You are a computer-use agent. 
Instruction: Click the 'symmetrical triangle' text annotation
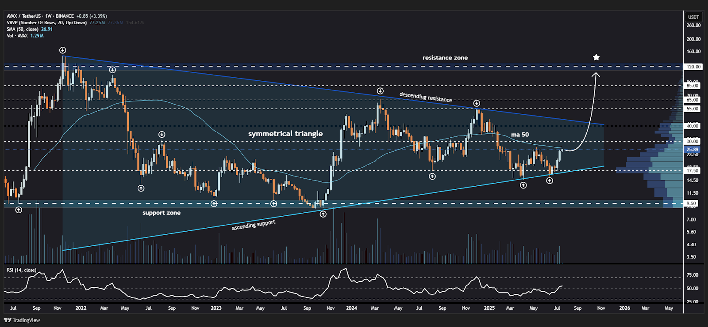click(x=285, y=134)
